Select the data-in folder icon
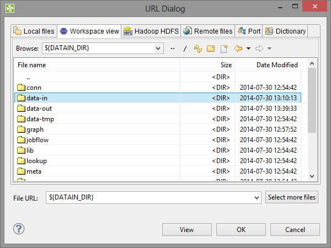The image size is (331, 248). 21,98
